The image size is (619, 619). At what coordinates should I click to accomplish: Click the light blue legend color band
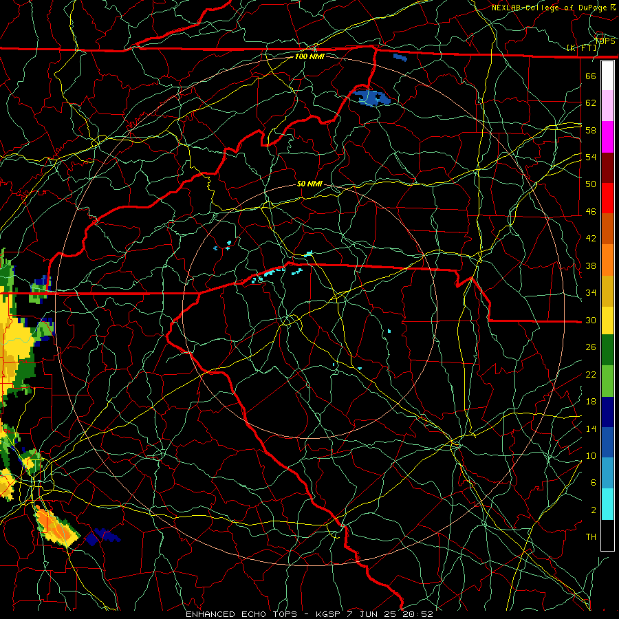(607, 473)
